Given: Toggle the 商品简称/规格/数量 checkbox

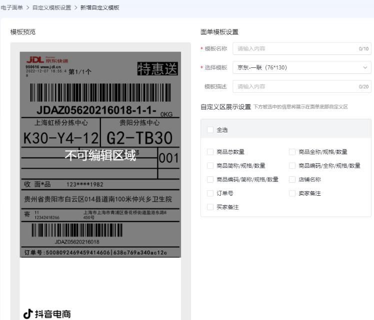Looking at the screenshot, I should 210,166.
